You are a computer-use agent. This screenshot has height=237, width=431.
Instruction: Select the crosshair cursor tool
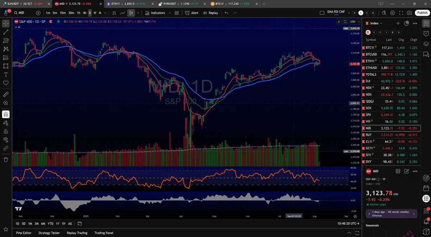6,24
